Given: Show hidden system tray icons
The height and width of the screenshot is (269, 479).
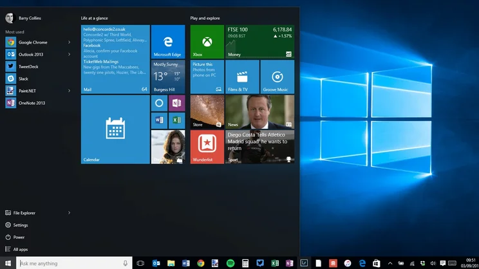Looking at the screenshot, I should (x=390, y=263).
